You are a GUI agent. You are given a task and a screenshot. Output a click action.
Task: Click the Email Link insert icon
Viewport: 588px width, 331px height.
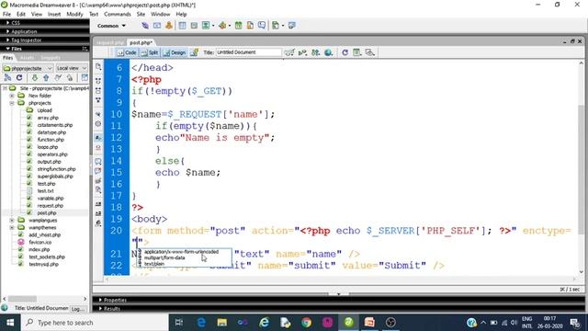[157, 26]
